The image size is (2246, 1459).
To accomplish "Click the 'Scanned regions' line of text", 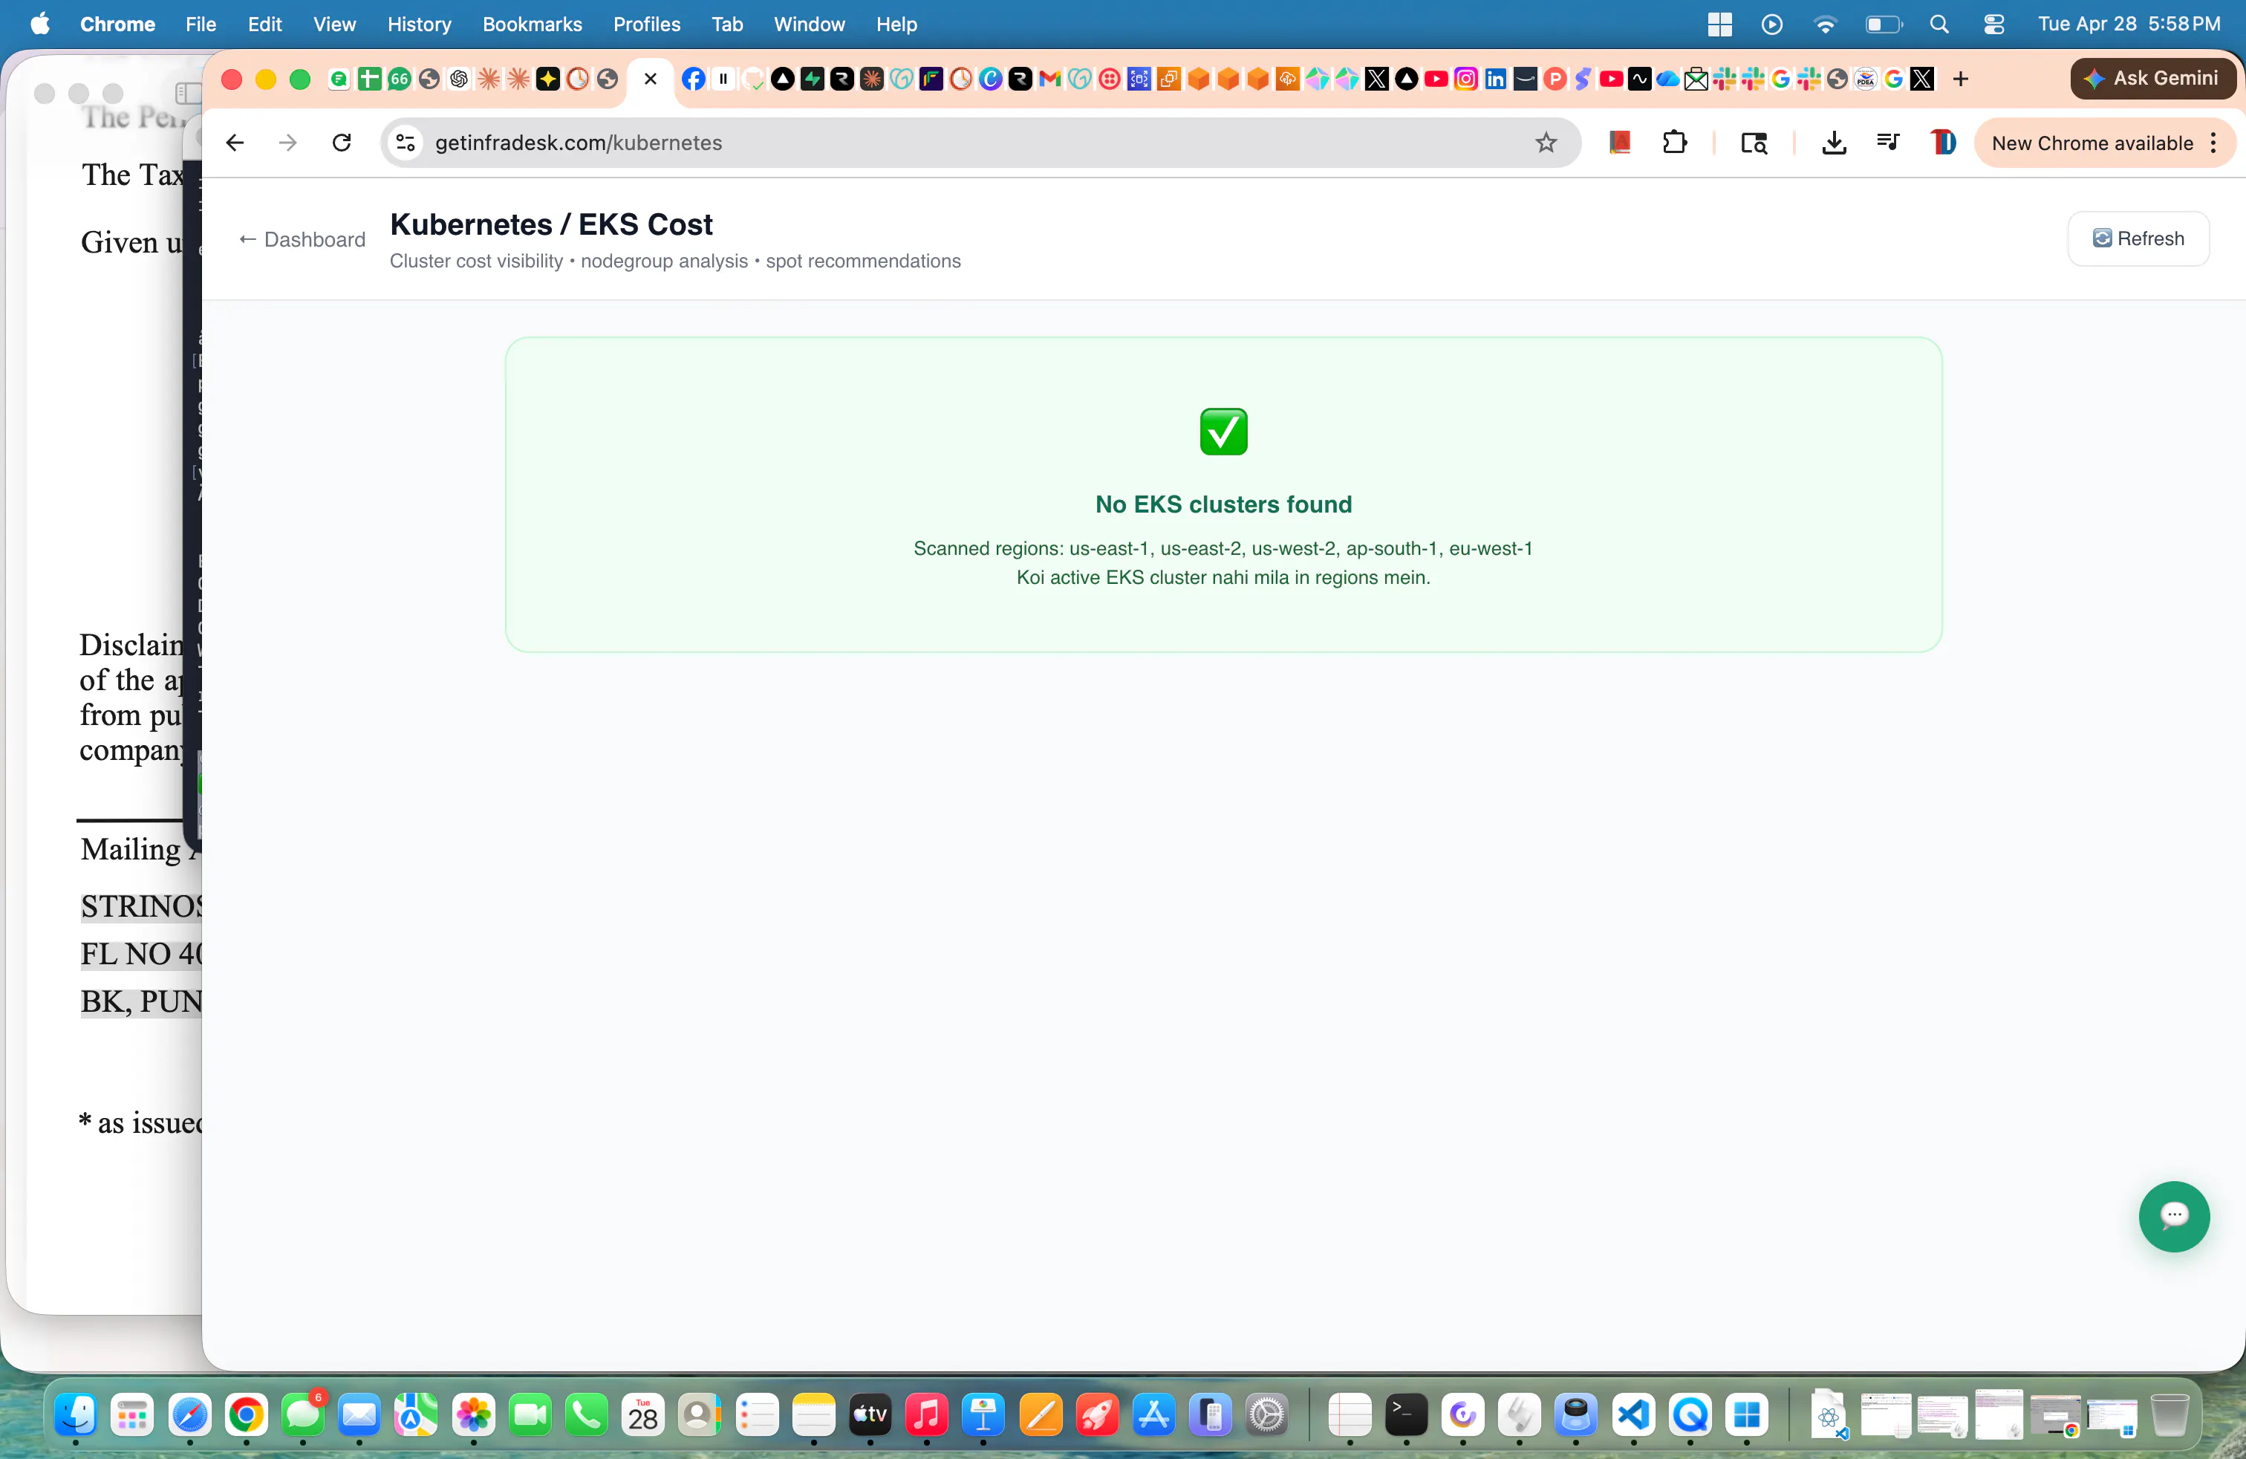I will pos(1223,548).
